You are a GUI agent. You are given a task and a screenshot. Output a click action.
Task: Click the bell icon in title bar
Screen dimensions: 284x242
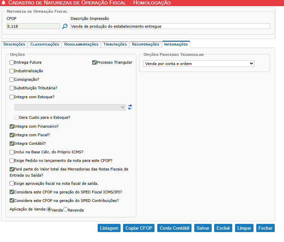[x=3, y=3]
